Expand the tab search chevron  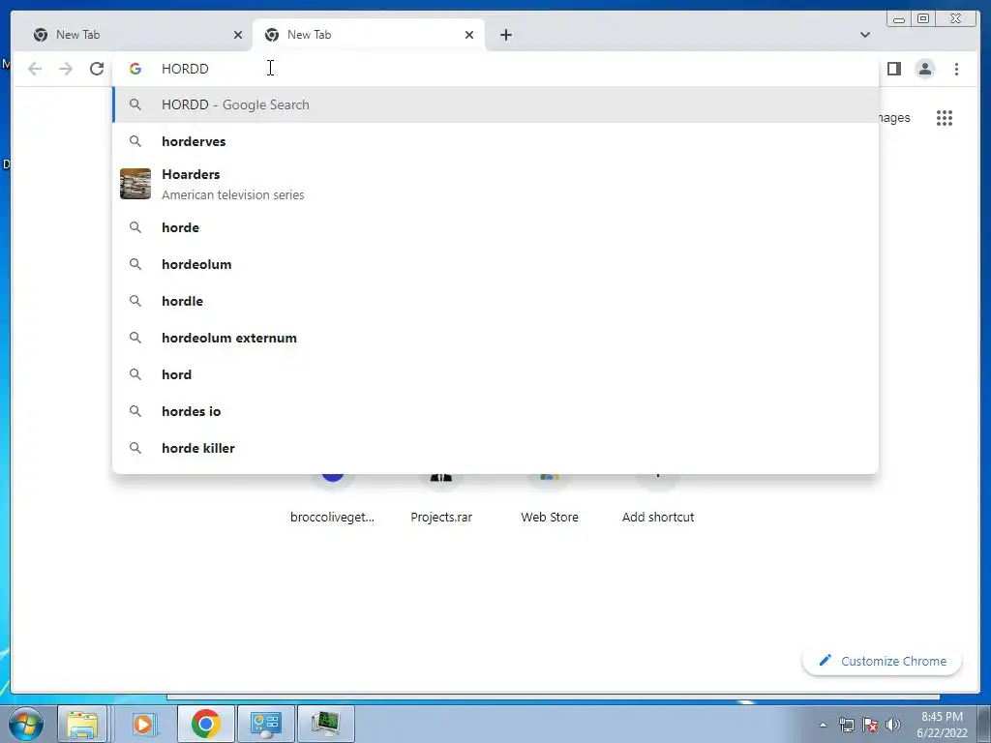pyautogui.click(x=865, y=35)
